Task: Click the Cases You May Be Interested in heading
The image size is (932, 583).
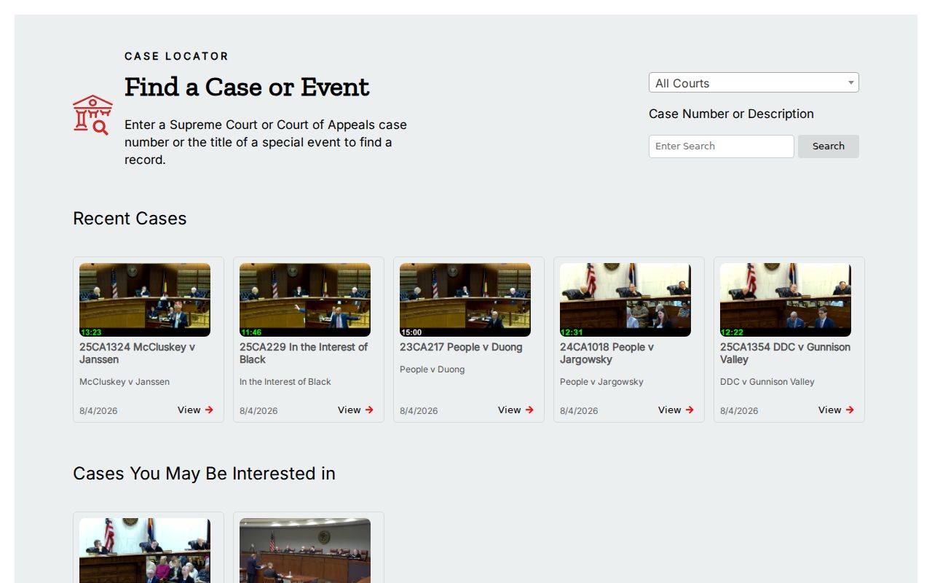Action: click(x=204, y=474)
